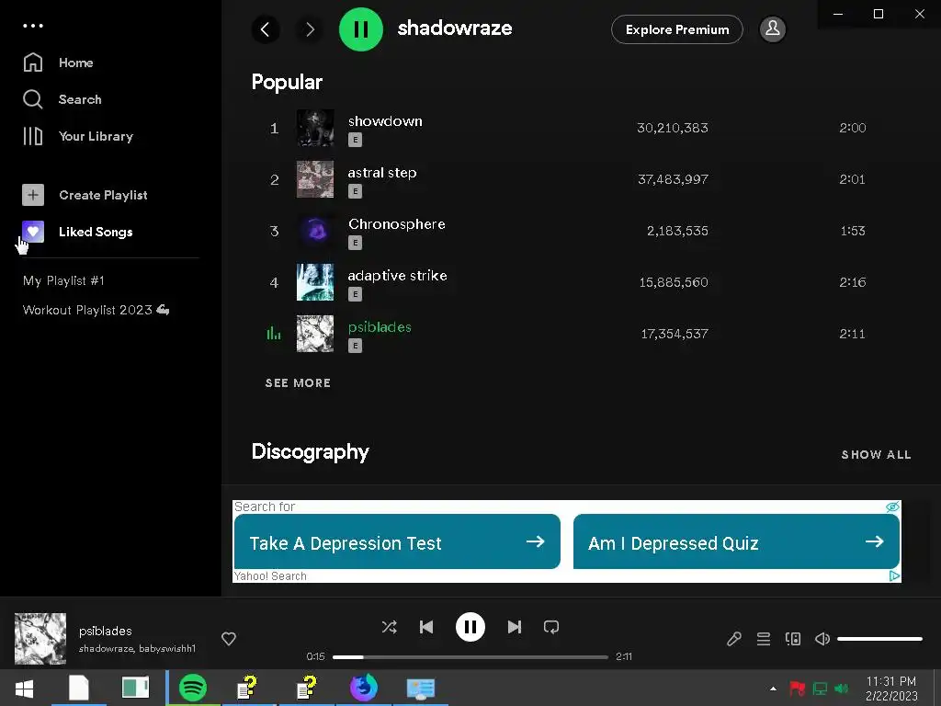The height and width of the screenshot is (706, 941).
Task: Open lyrics microphone icon
Action: click(x=733, y=639)
